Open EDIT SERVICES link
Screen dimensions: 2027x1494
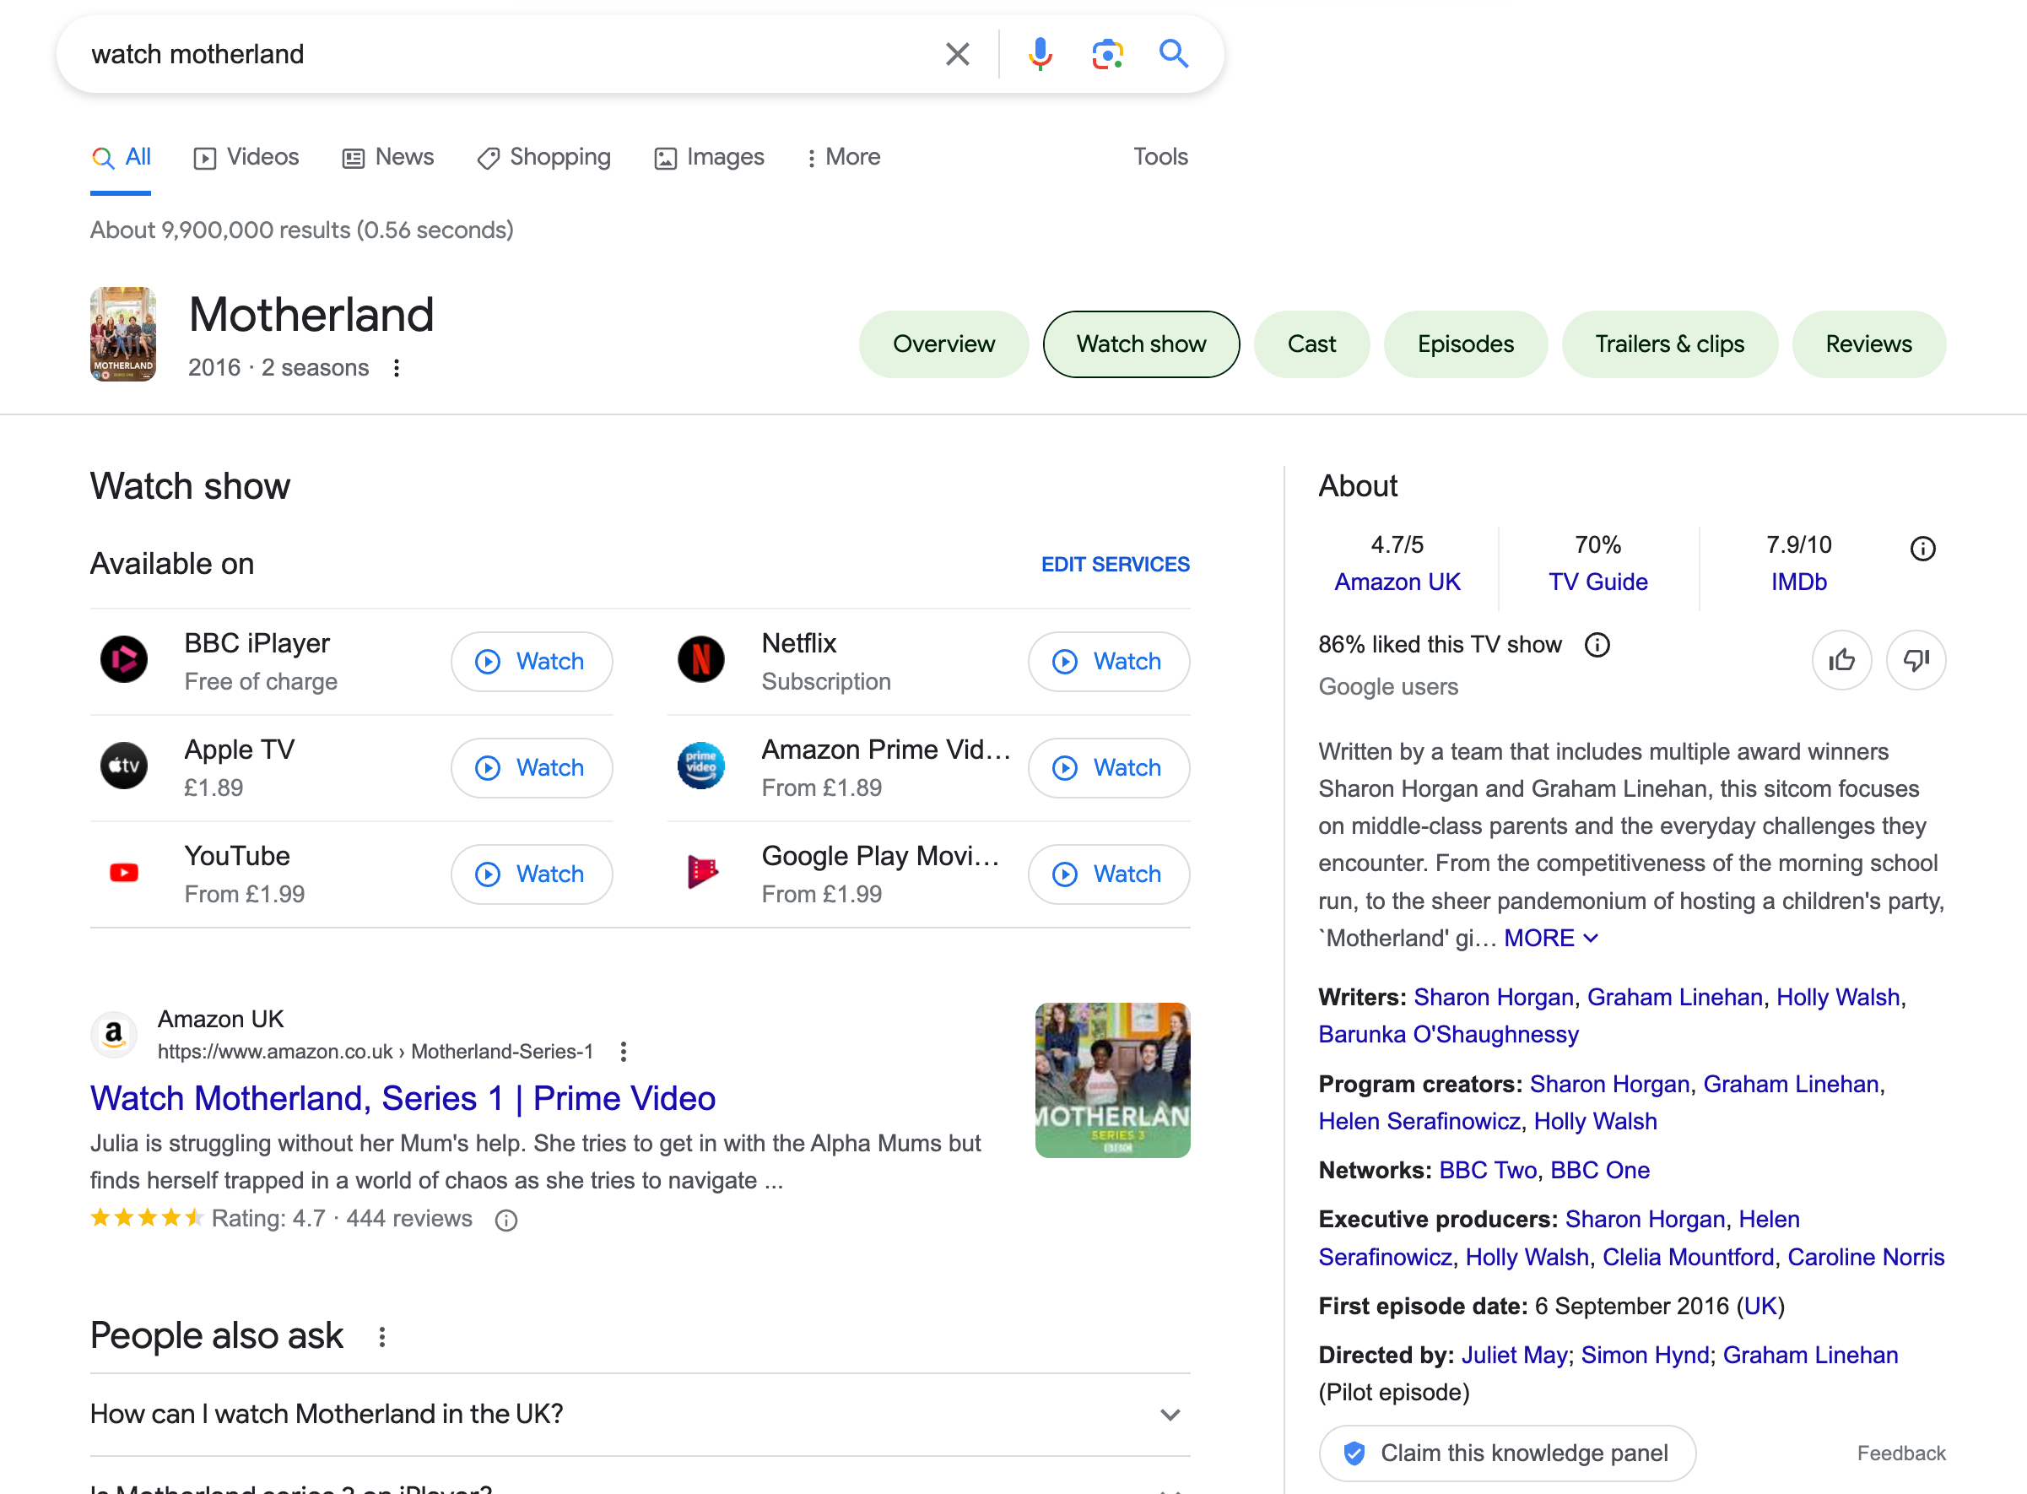(1115, 565)
